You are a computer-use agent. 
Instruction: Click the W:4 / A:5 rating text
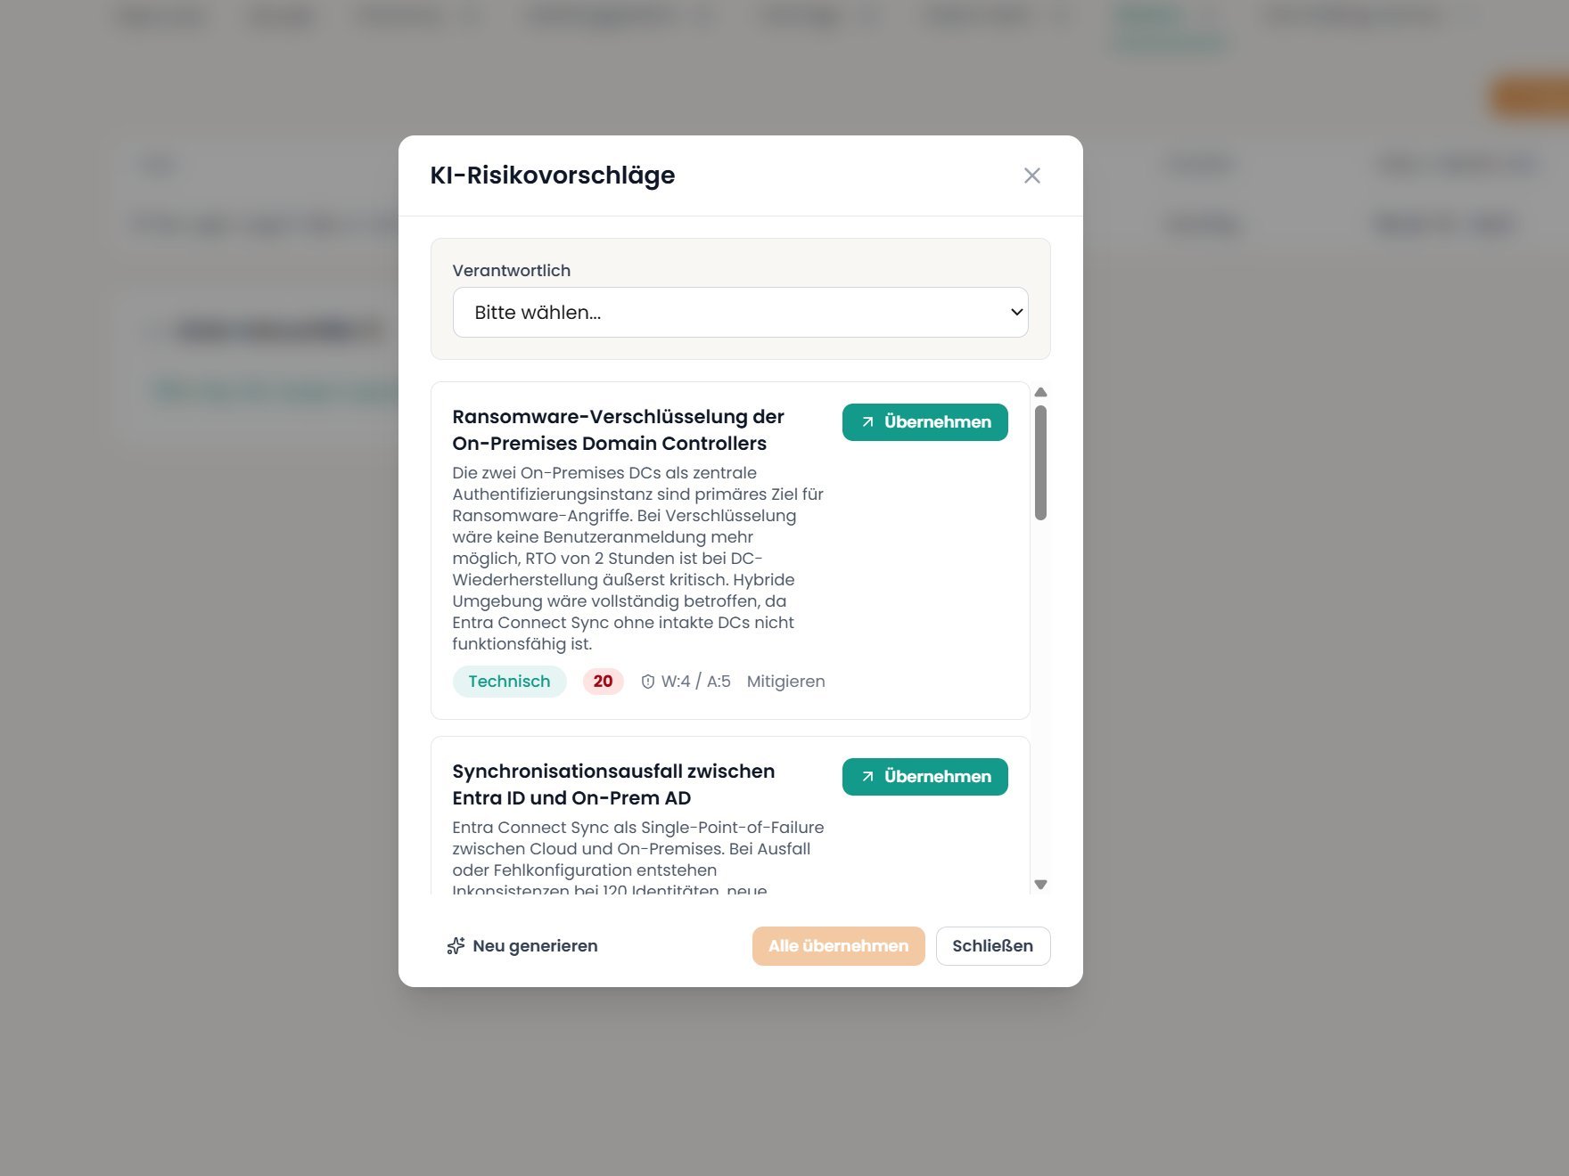pos(695,682)
